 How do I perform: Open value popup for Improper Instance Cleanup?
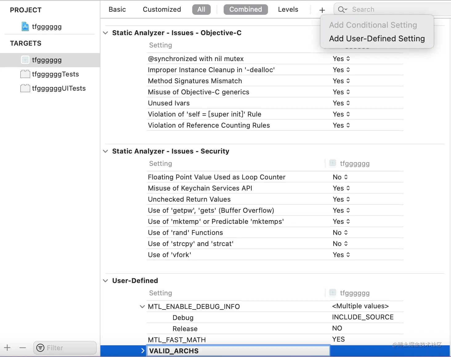point(341,70)
